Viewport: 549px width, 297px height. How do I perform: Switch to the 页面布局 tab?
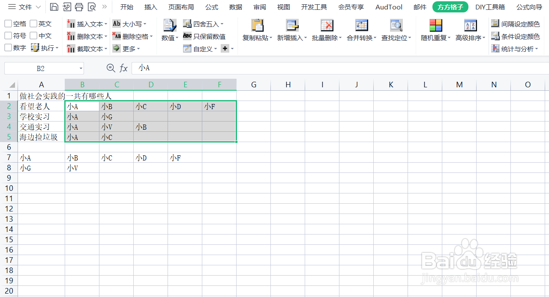[181, 7]
